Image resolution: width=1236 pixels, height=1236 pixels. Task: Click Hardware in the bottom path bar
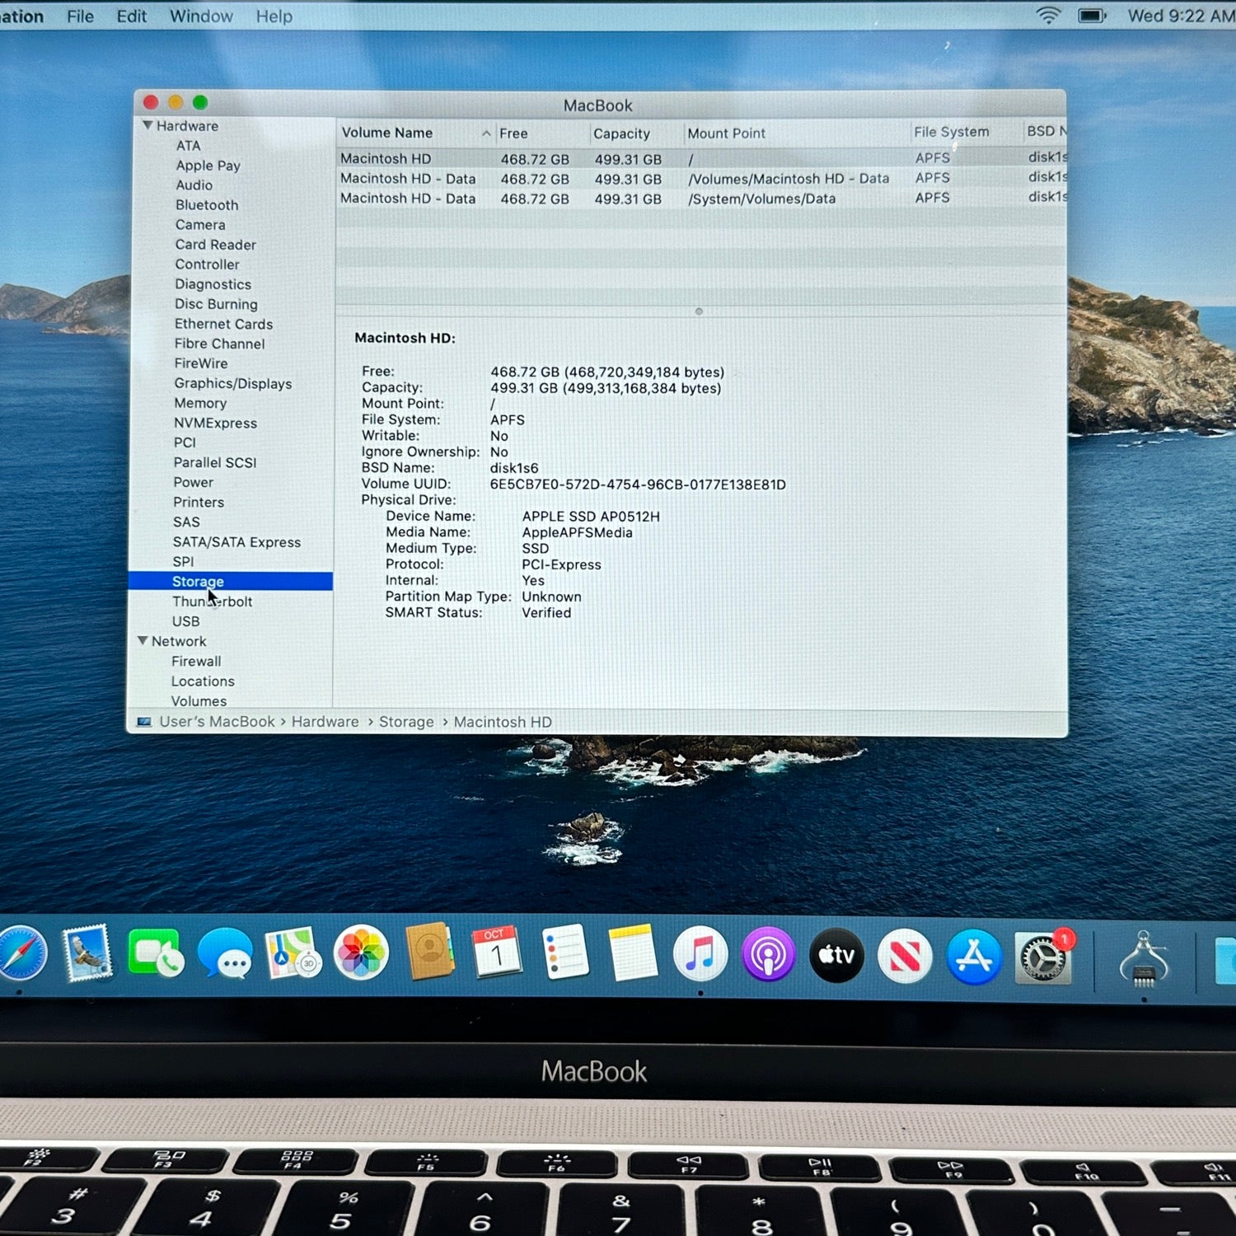tap(325, 722)
